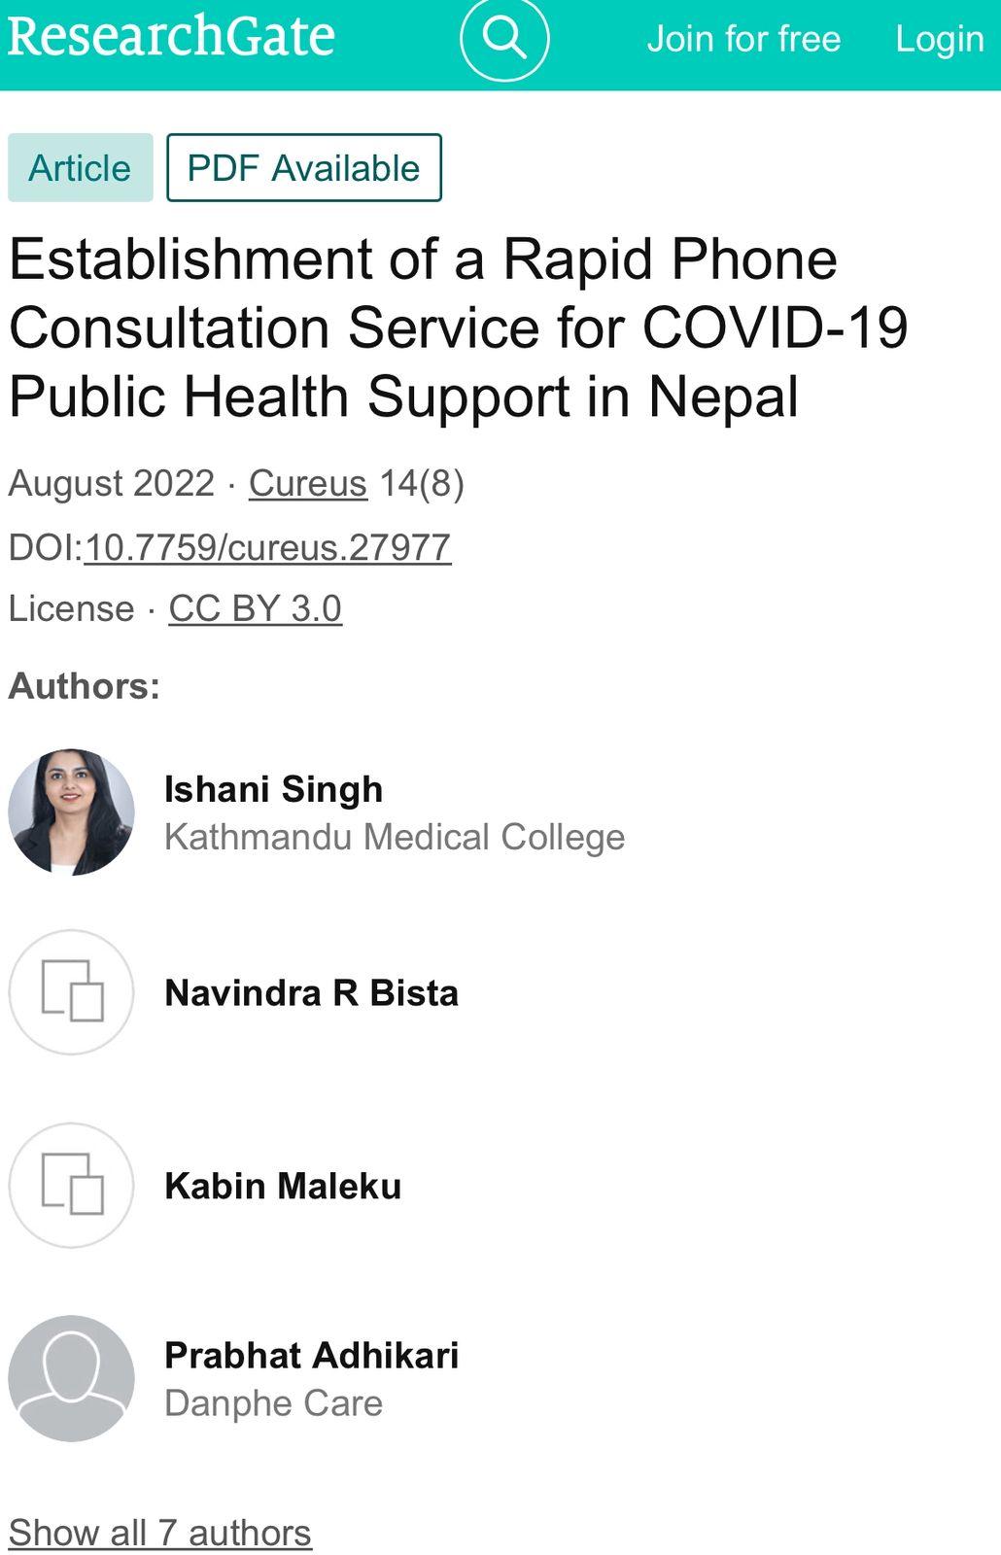The width and height of the screenshot is (1001, 1555).
Task: Click Prabhat Adhikari's default avatar icon
Action: [x=71, y=1378]
